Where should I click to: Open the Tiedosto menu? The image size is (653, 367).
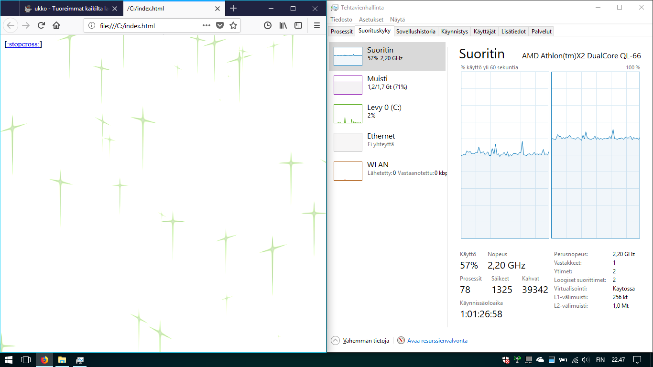click(341, 20)
